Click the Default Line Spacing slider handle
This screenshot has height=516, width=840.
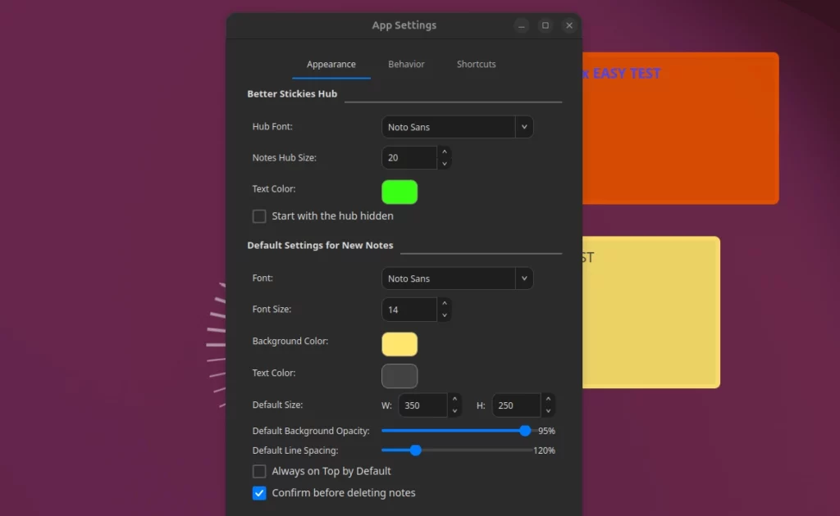415,450
